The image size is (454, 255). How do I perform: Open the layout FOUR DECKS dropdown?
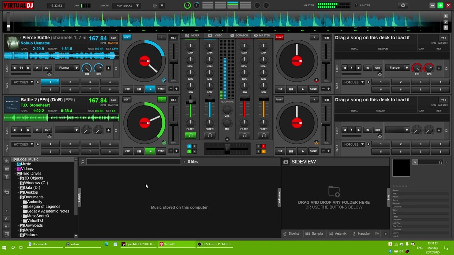126,6
